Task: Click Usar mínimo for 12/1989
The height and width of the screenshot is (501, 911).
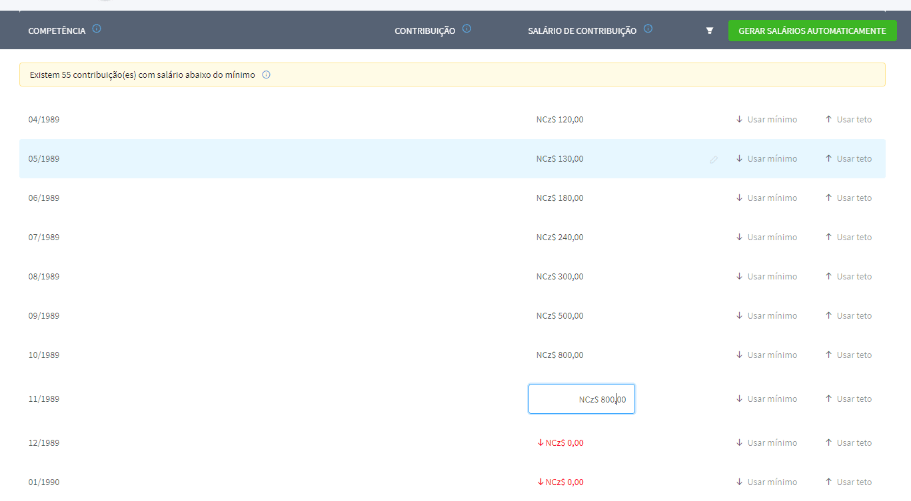Action: (766, 443)
